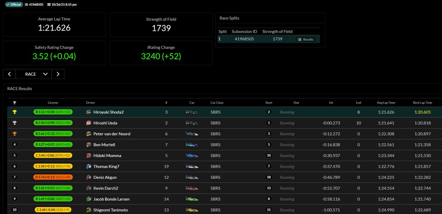Screen dimensions: 442x214
Task: Sort table by Avg Lap Time header
Action: pos(386,103)
